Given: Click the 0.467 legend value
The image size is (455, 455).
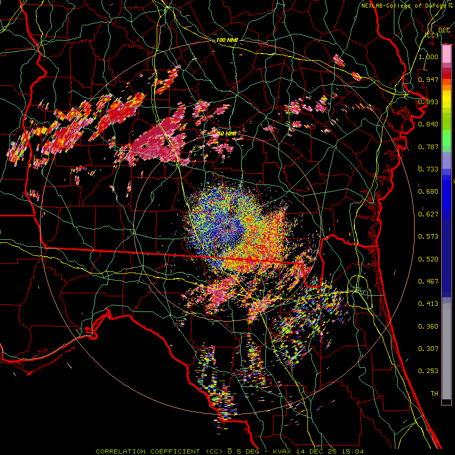Looking at the screenshot, I should coord(428,282).
